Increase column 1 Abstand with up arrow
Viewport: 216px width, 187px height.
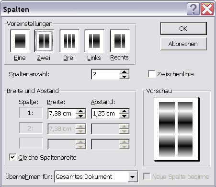click(x=124, y=111)
